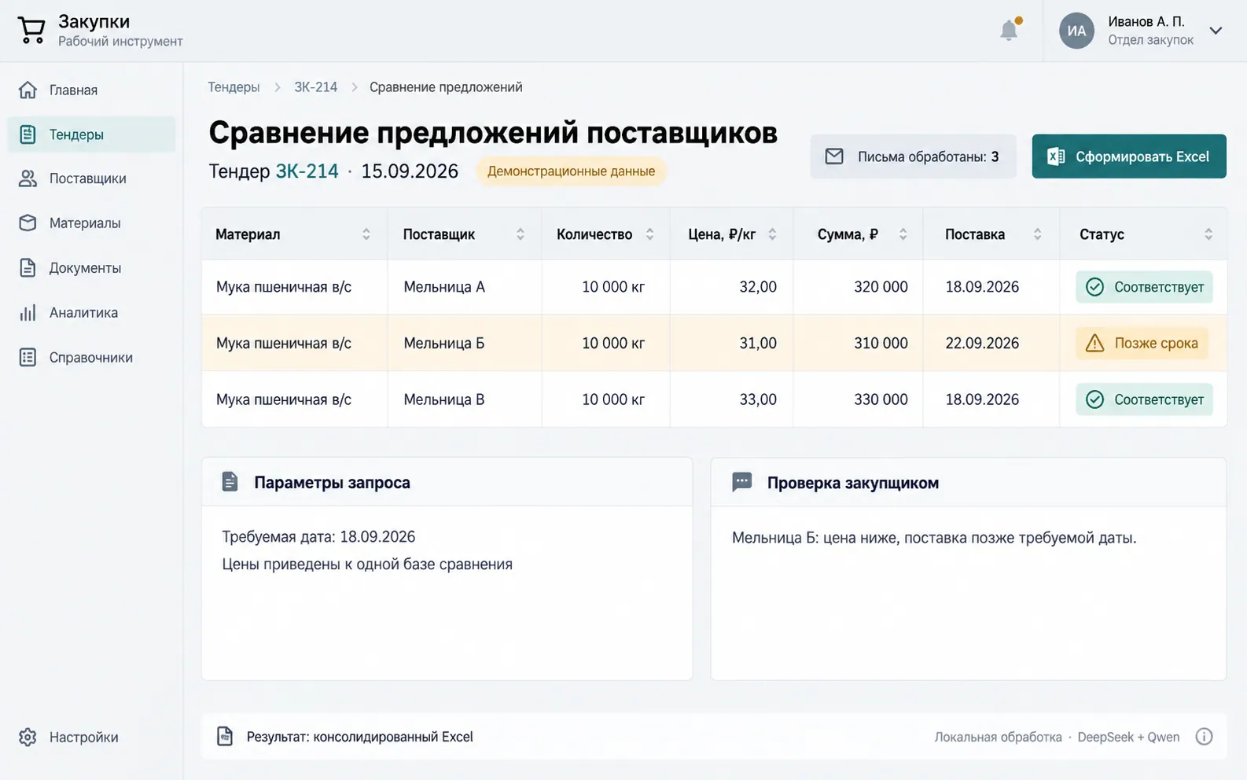Click the document icon by Параметры запроса
This screenshot has height=780, width=1247.
point(230,482)
